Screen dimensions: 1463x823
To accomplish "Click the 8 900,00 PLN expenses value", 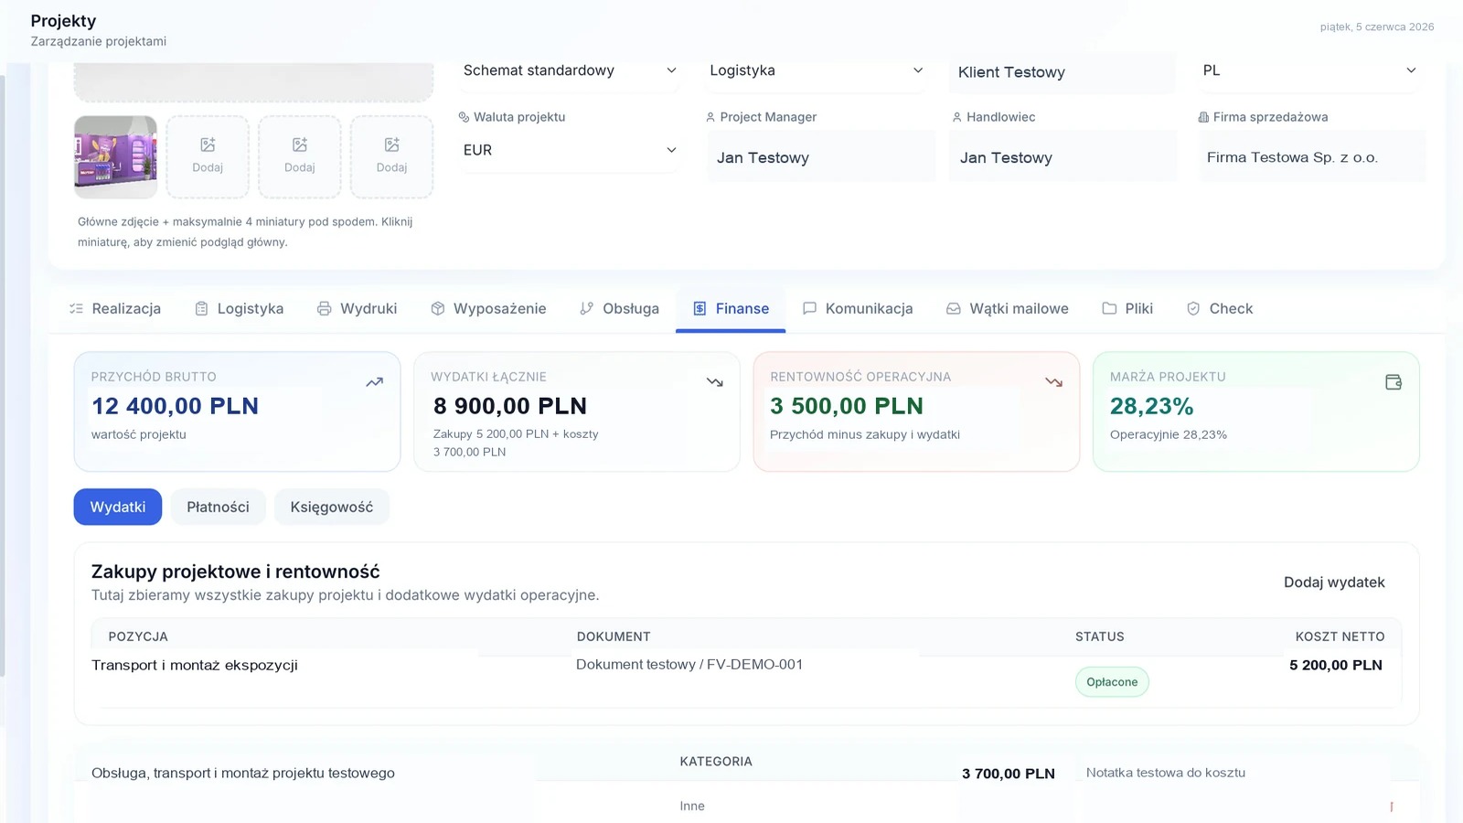I will click(510, 406).
